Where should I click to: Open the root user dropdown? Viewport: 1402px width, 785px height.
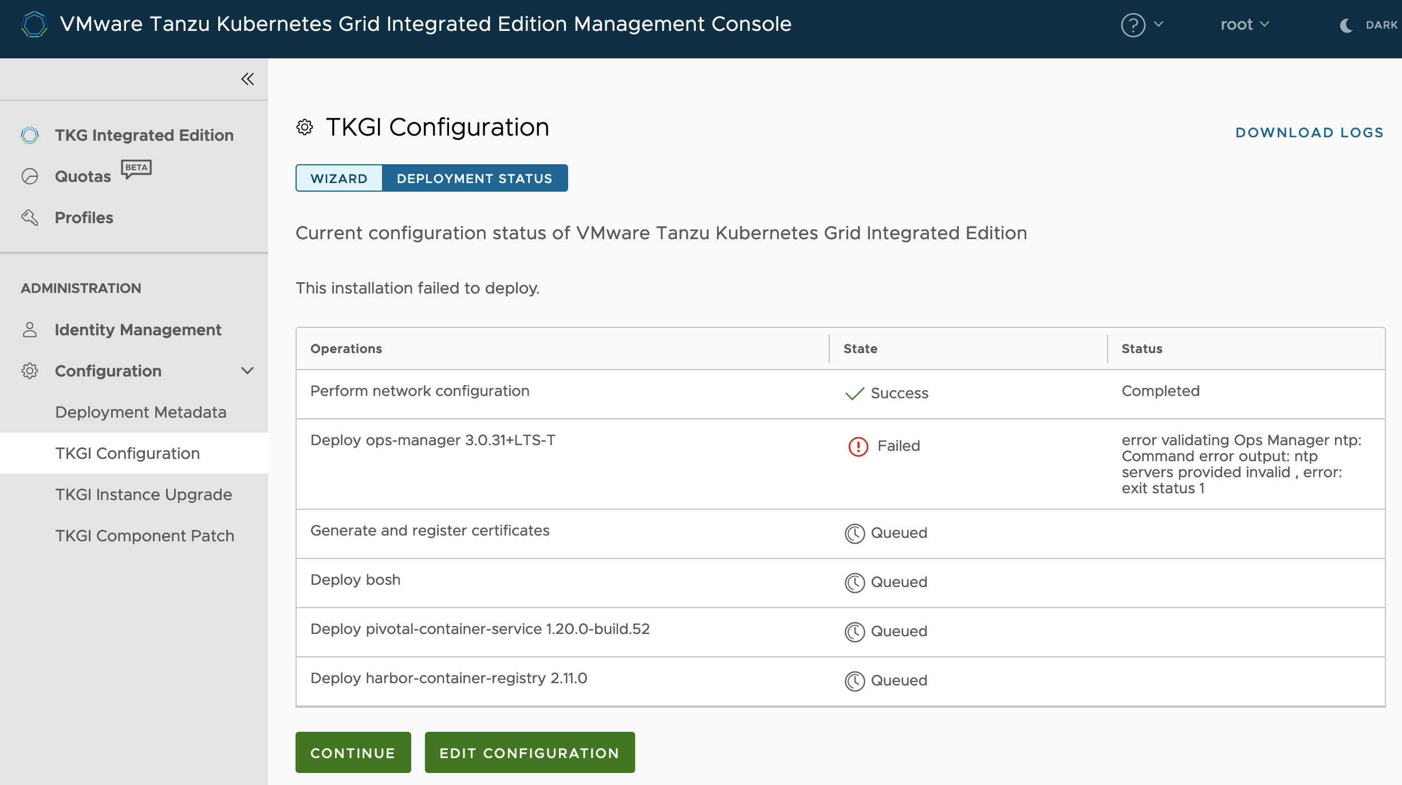tap(1245, 25)
